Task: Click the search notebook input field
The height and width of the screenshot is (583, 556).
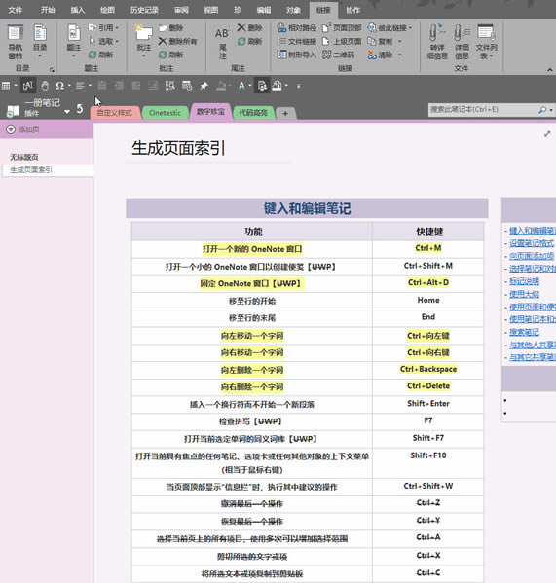Action: click(483, 110)
